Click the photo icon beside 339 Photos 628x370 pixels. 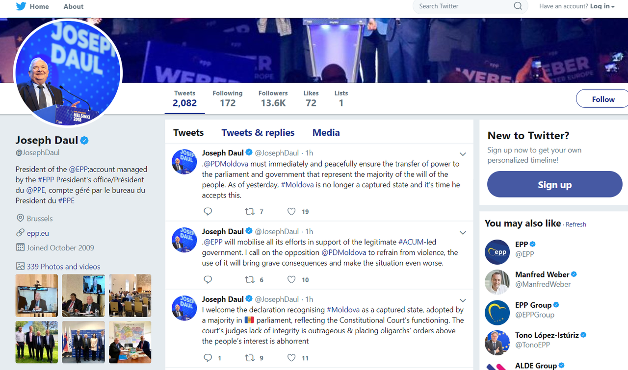20,266
